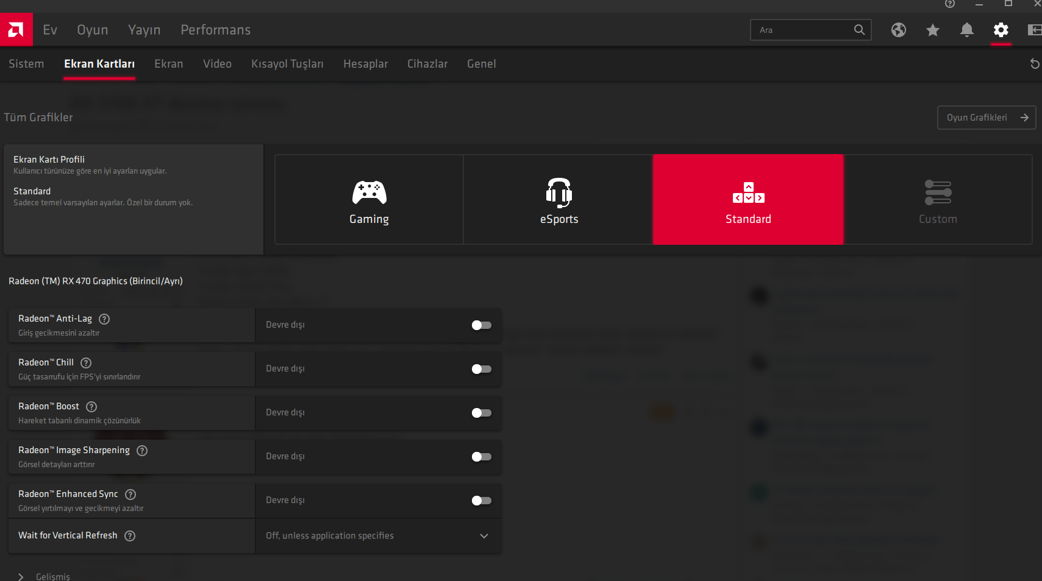Click the search magnifier icon
Screen dimensions: 1042x581
(859, 30)
